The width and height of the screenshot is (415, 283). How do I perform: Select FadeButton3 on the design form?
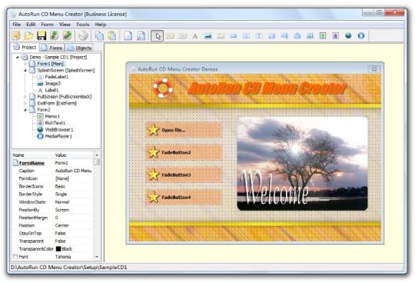[x=184, y=175]
